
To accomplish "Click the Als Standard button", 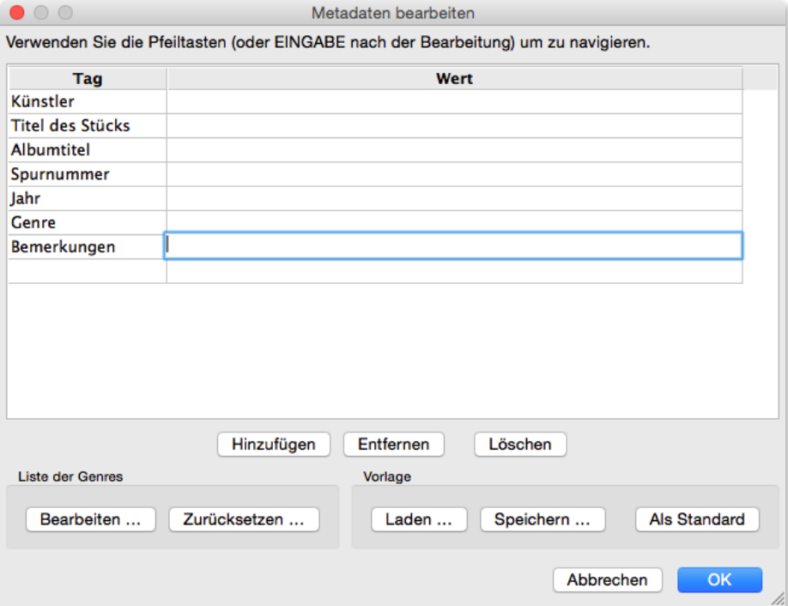I will (696, 519).
